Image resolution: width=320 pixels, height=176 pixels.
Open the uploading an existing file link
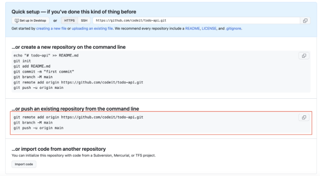[x=92, y=29]
